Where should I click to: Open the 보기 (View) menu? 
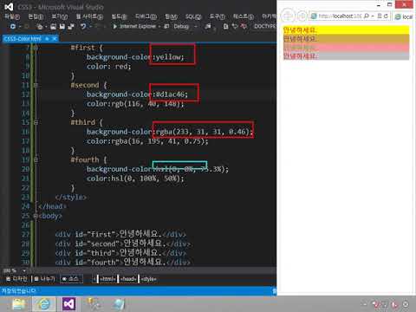point(60,16)
